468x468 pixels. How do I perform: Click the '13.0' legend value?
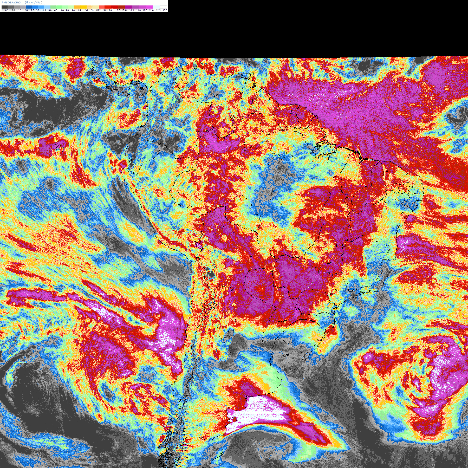coord(165,10)
